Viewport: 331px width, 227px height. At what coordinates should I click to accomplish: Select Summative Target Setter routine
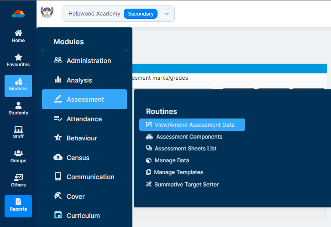click(182, 185)
